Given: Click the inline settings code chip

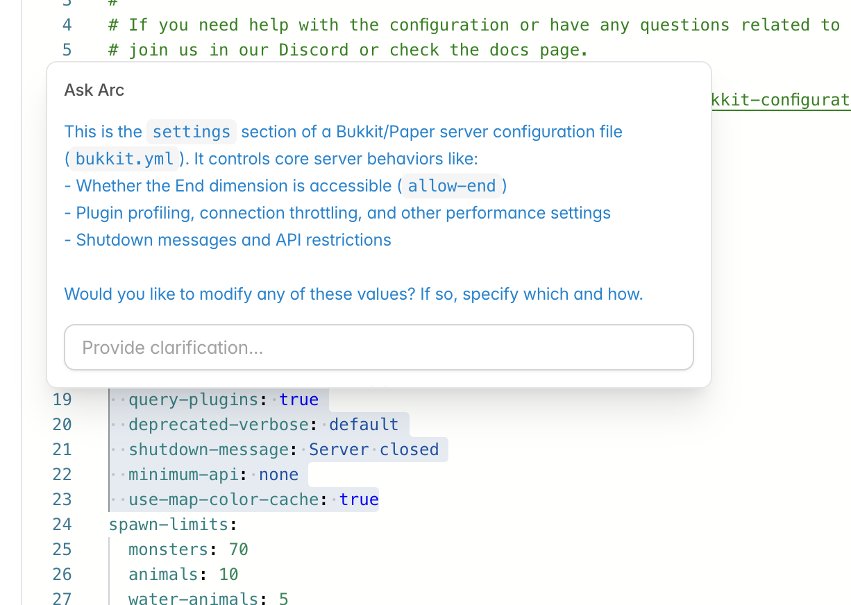Looking at the screenshot, I should pos(191,131).
